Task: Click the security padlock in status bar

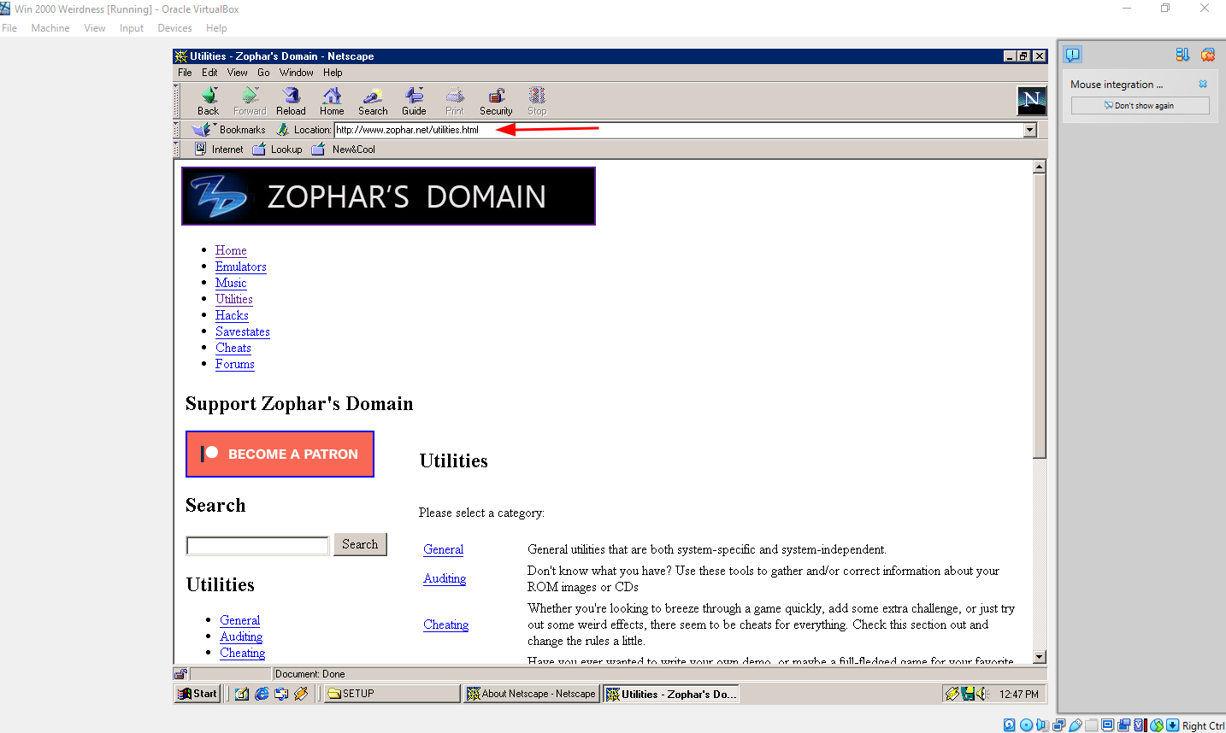Action: [180, 673]
